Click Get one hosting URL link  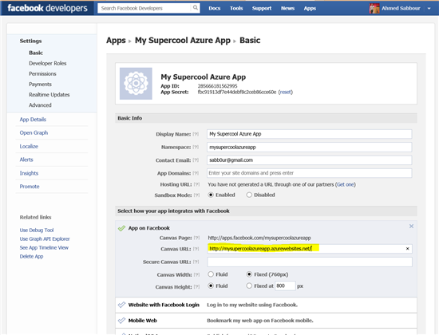[346, 184]
